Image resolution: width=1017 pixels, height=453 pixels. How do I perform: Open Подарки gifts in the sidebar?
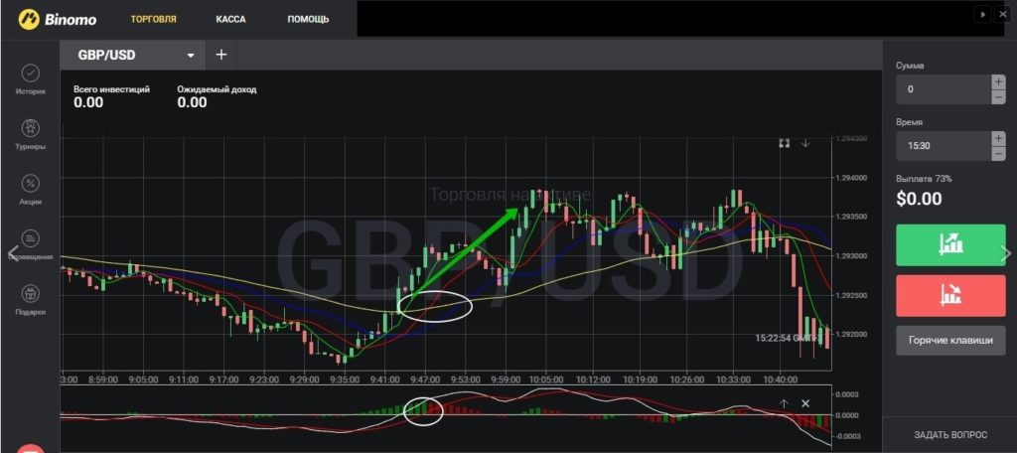(x=31, y=300)
